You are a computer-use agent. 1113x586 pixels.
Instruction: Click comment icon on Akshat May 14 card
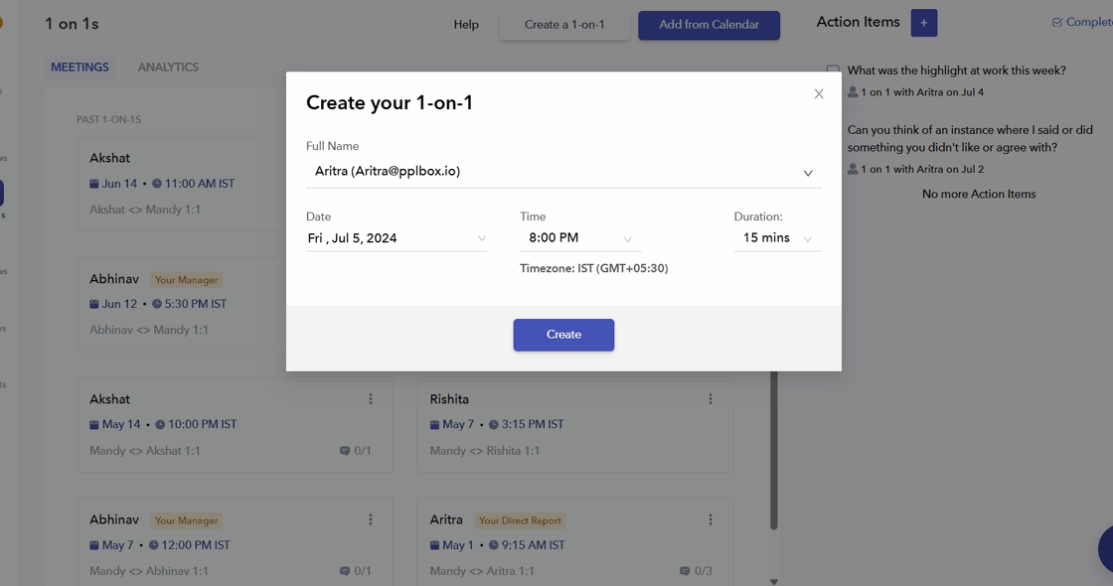[345, 451]
